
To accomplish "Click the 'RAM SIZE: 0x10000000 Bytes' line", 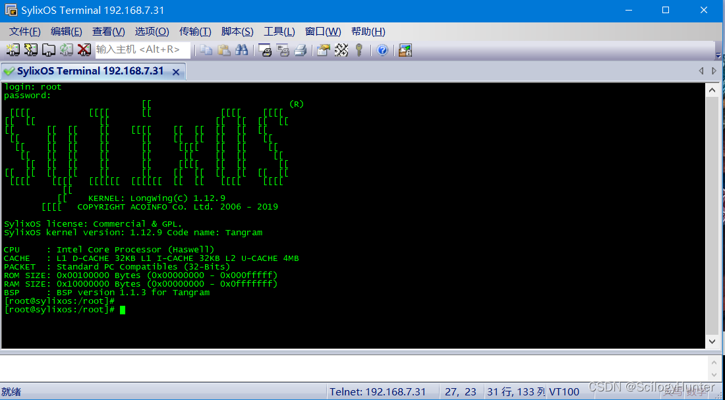I will tap(140, 284).
